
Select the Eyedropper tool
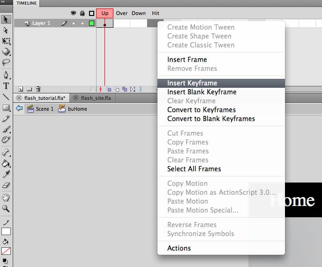(6, 174)
